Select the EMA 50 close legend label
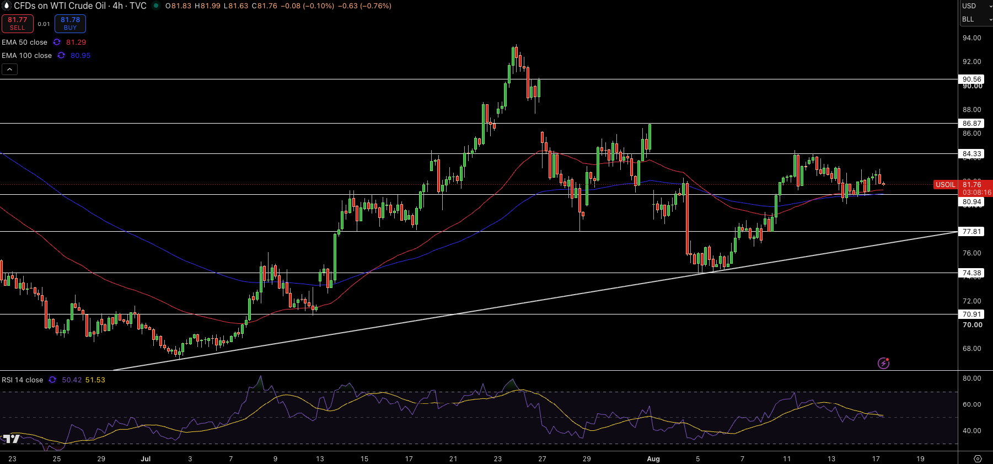Image resolution: width=993 pixels, height=464 pixels. pyautogui.click(x=24, y=42)
